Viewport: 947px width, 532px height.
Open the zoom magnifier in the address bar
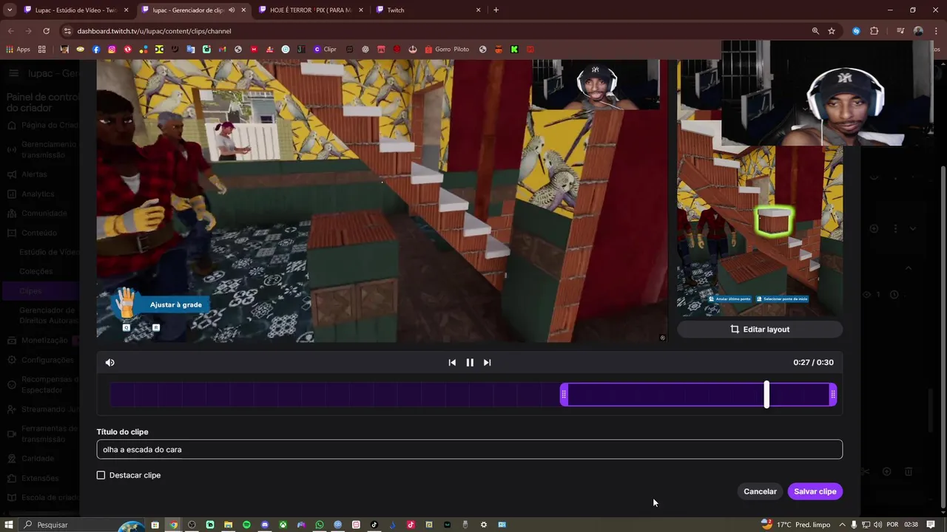coord(815,31)
